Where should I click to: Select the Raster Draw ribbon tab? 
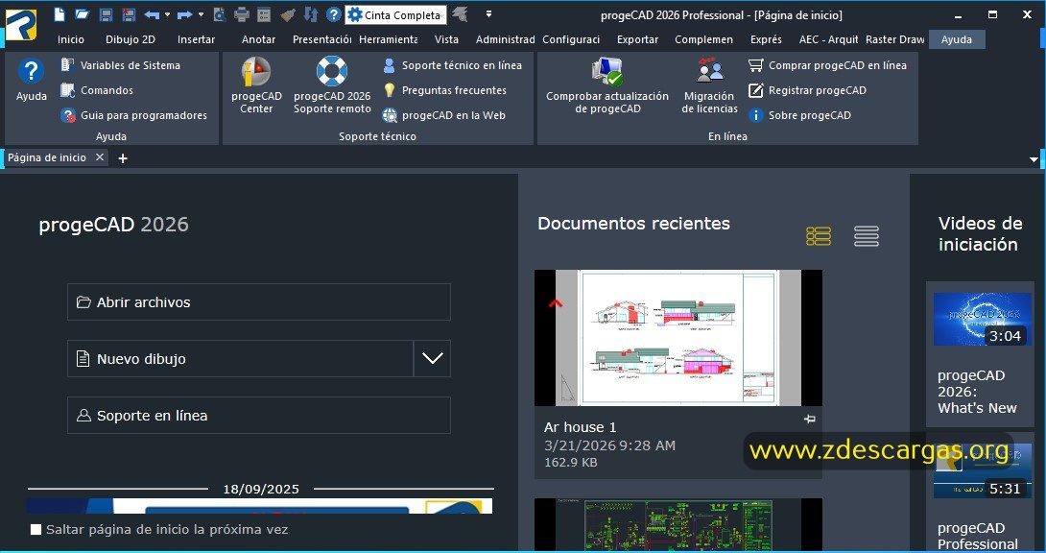pyautogui.click(x=894, y=39)
